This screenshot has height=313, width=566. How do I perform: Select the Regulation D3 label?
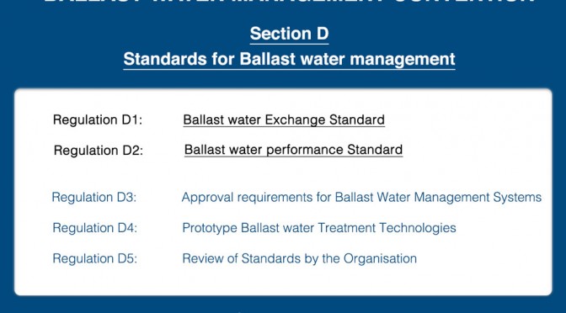coord(94,197)
